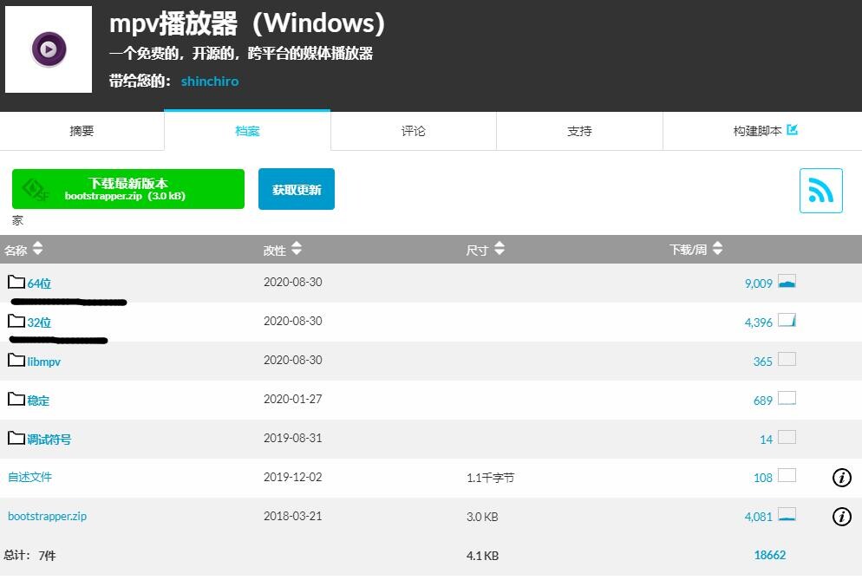The height and width of the screenshot is (580, 862).
Task: Click the 14 downloads count
Action: coord(767,440)
